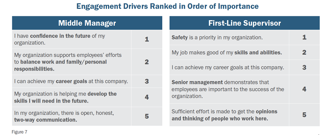This screenshot has width=329, height=135.
Task: Select the Middle Manager table header
Action: coord(87,23)
